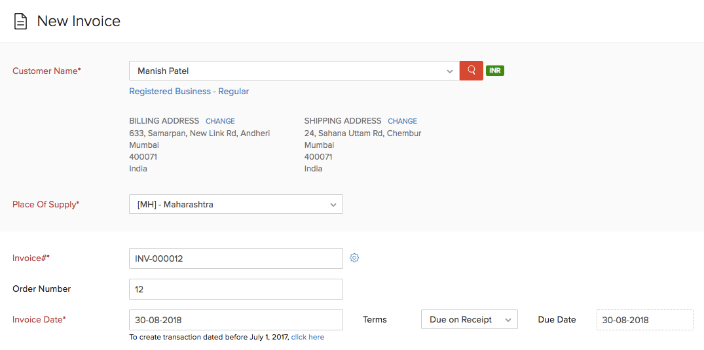
Task: Change the shipping address
Action: pos(402,121)
